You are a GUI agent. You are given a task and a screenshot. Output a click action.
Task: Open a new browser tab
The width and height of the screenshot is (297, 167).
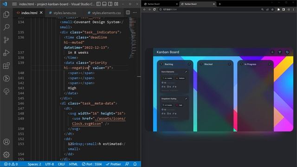click(x=220, y=4)
